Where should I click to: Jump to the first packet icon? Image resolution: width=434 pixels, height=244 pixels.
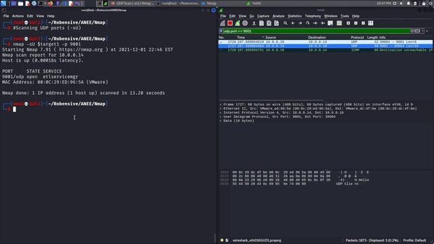click(x=315, y=23)
